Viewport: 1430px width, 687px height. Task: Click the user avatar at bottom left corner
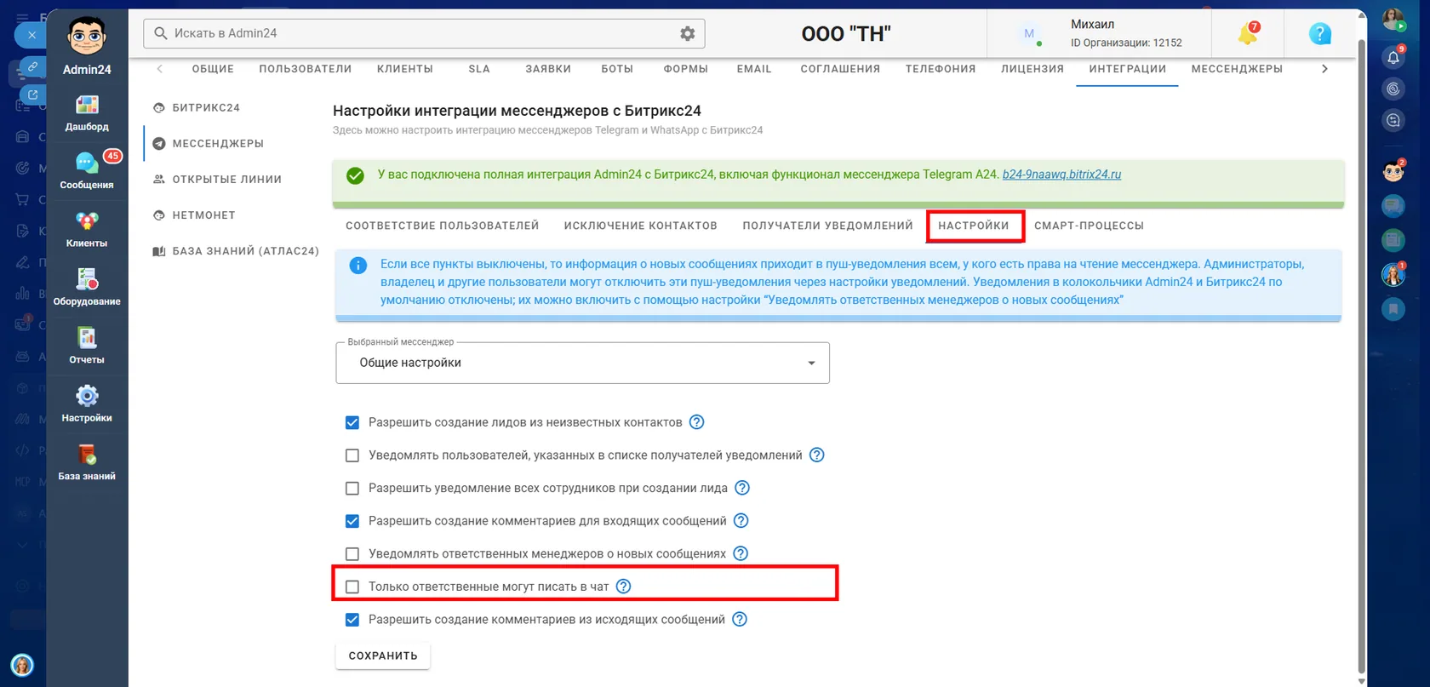tap(22, 665)
